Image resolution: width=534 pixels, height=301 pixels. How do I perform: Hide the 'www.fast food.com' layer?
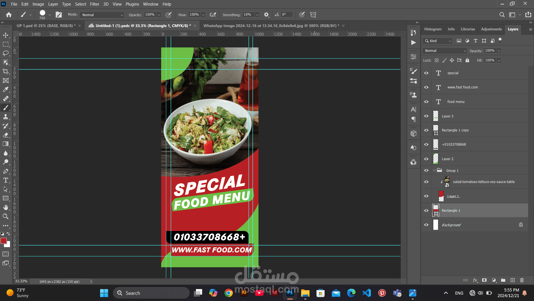click(426, 87)
